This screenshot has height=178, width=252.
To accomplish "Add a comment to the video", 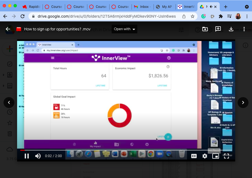I will click(218, 29).
